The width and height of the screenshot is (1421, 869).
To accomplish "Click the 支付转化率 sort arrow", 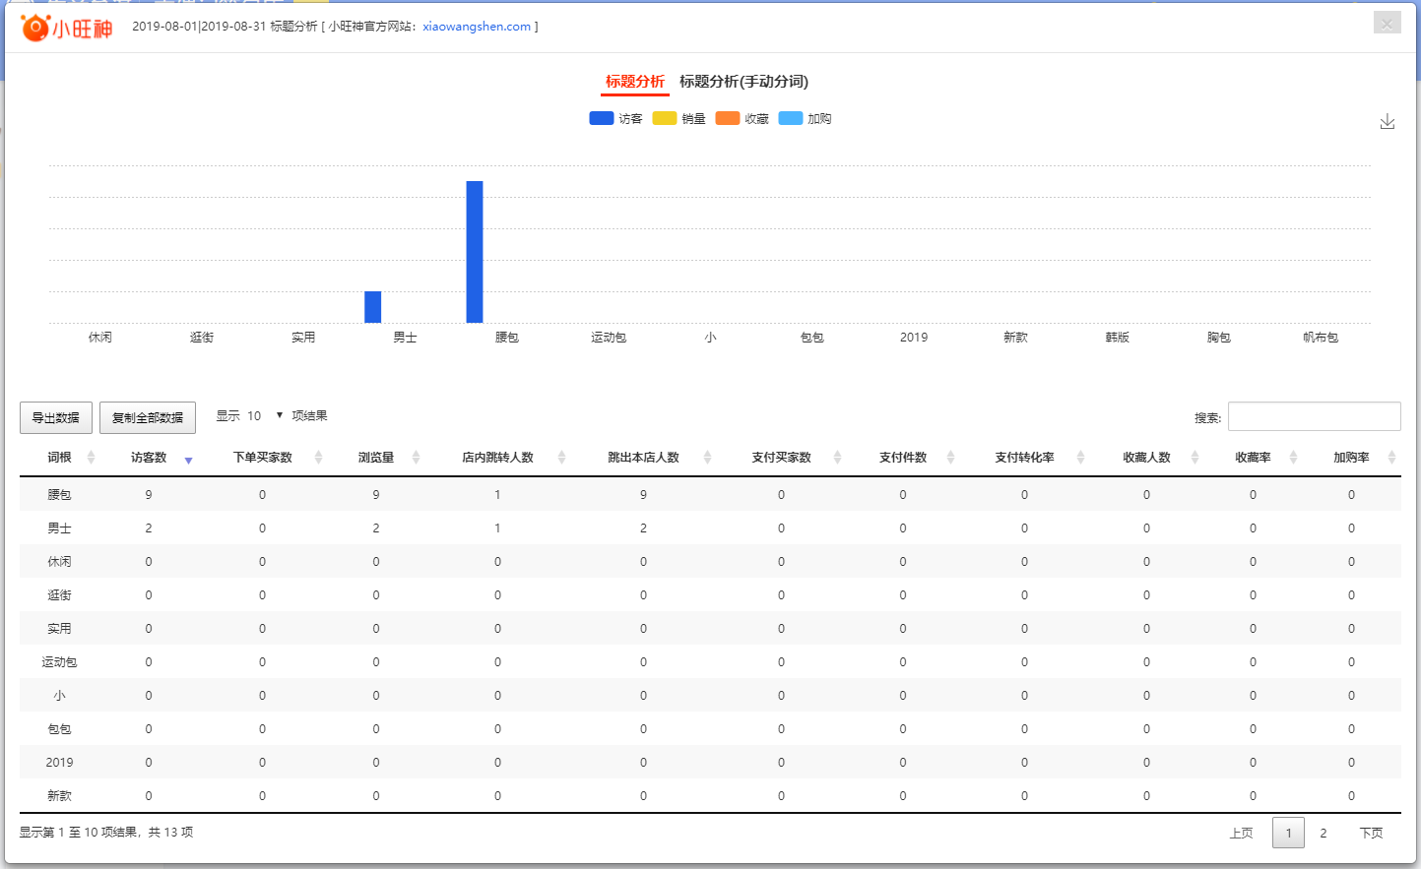I will tap(1080, 456).
